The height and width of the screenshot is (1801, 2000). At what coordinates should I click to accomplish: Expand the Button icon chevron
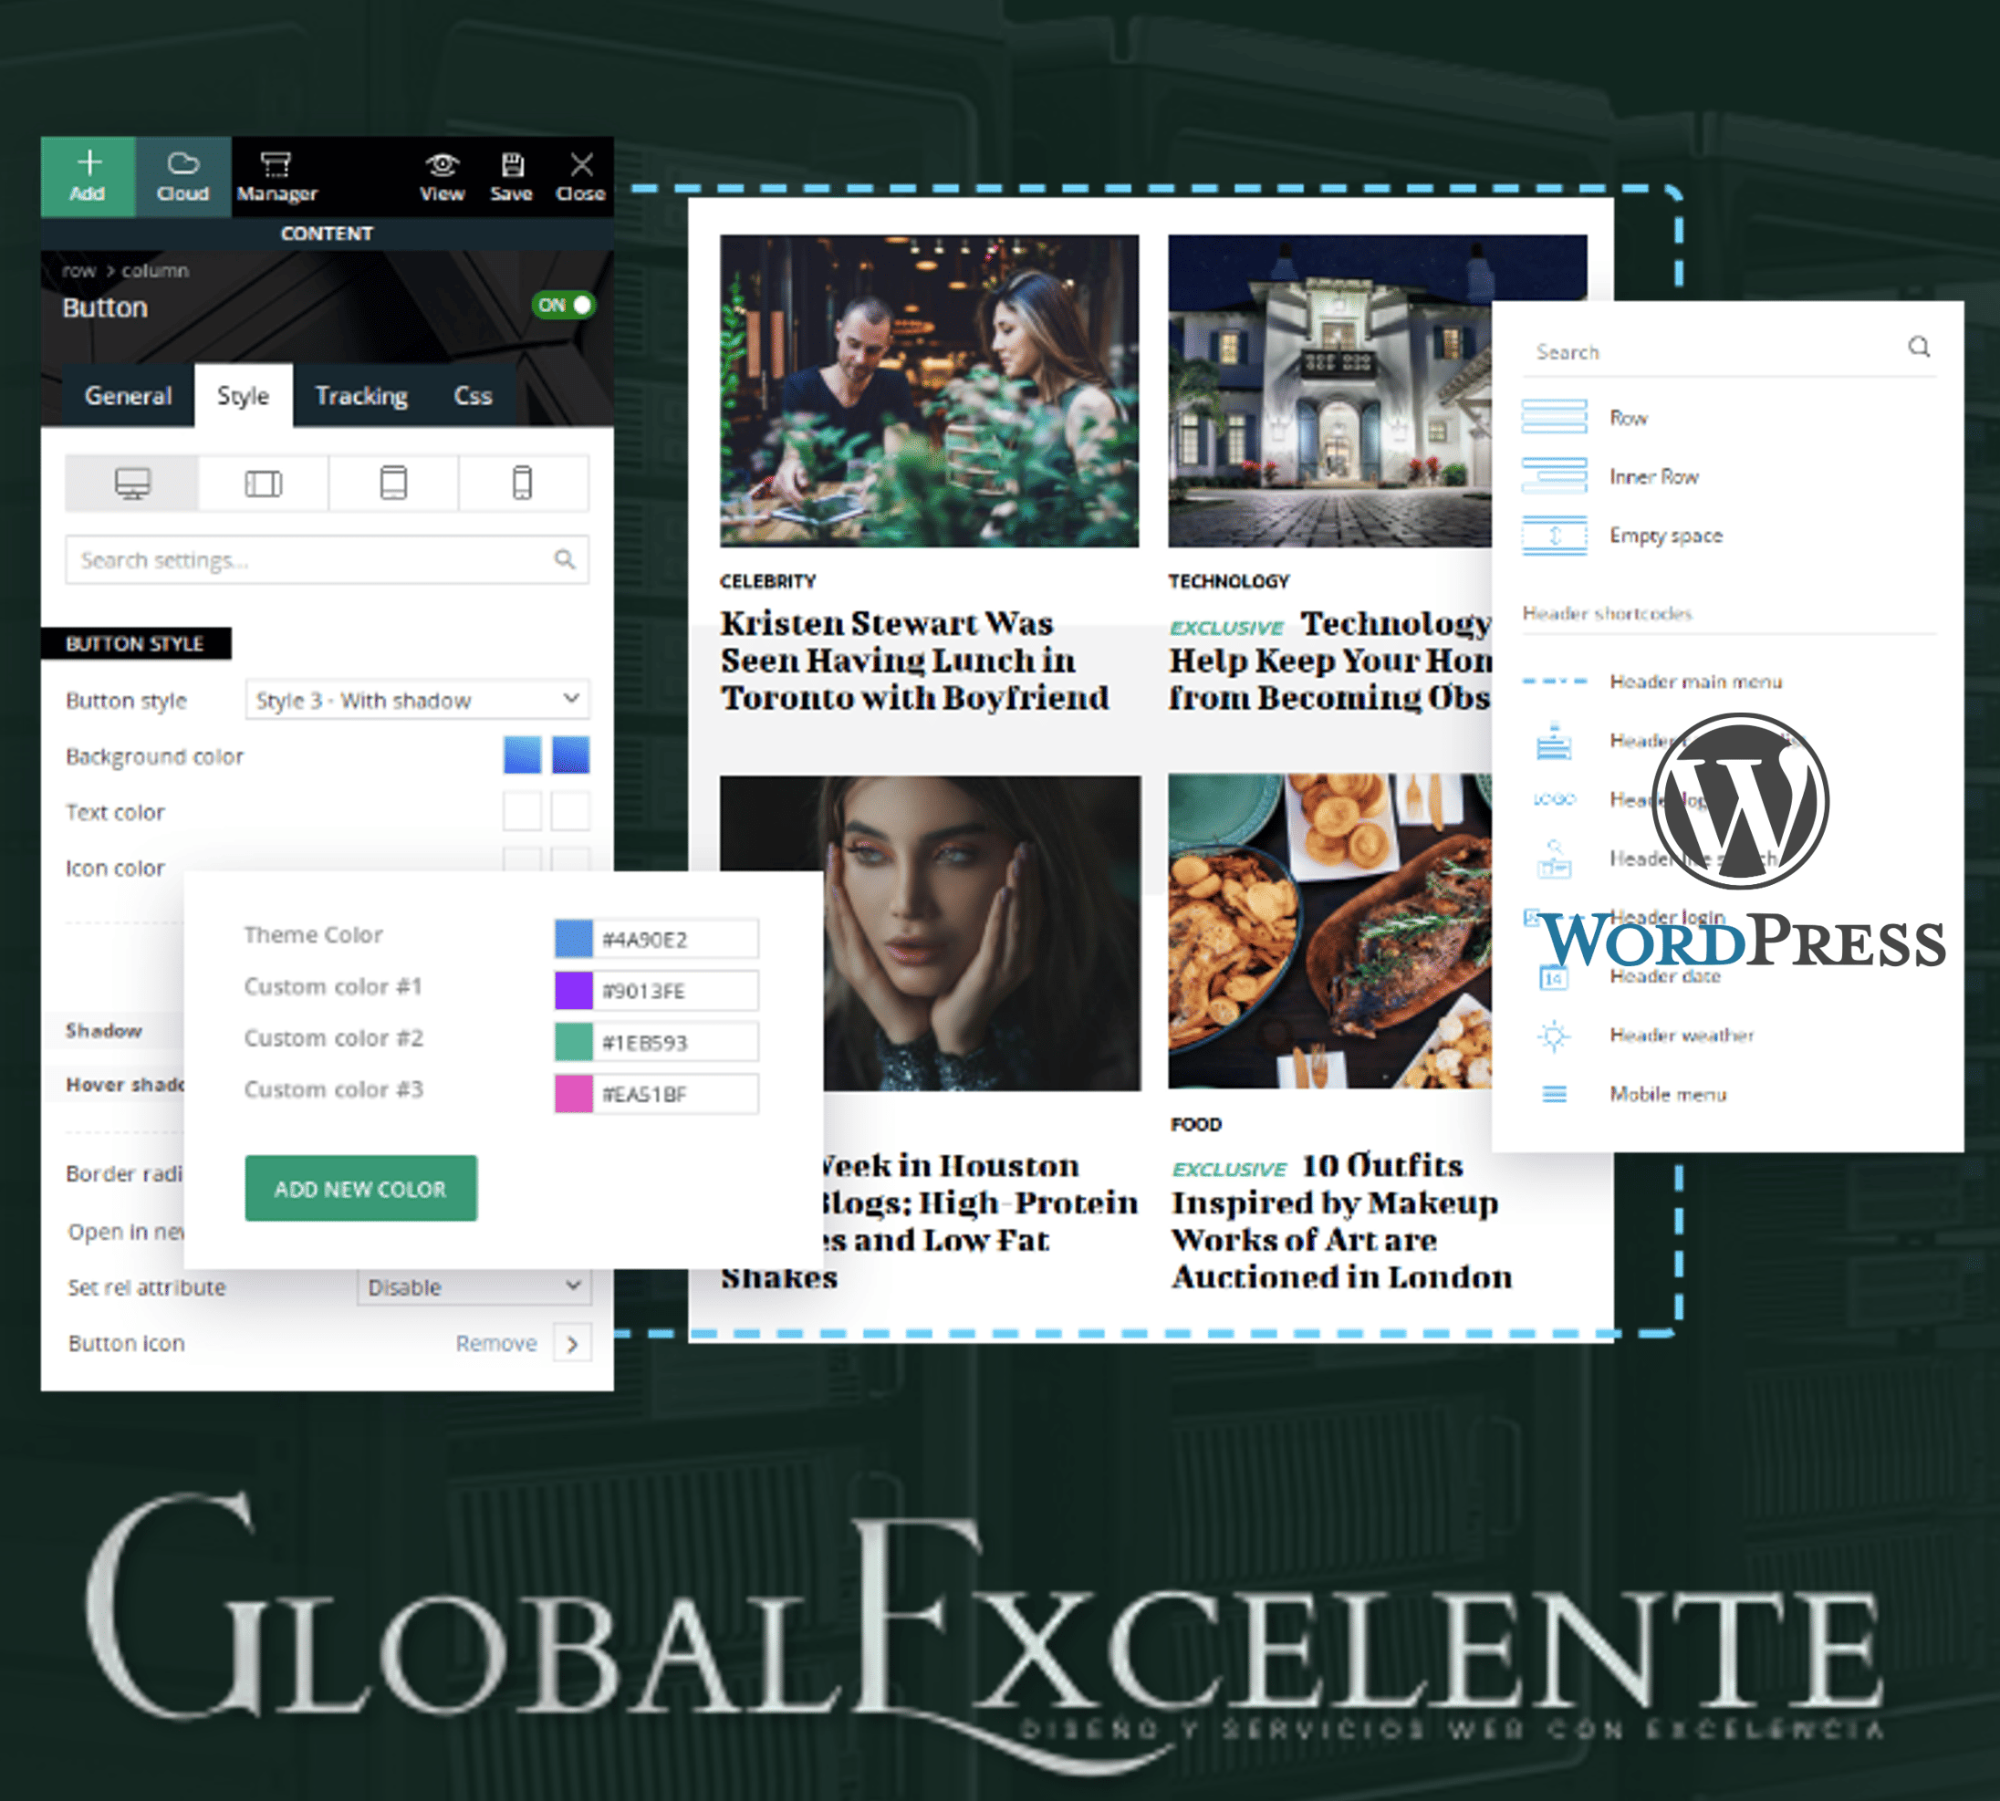[573, 1344]
